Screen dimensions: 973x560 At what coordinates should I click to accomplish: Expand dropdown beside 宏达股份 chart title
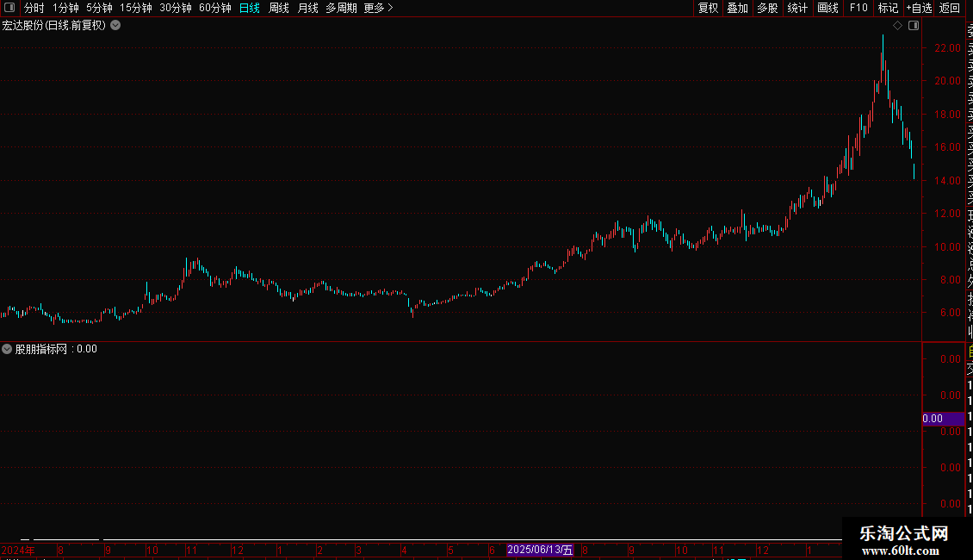click(115, 26)
